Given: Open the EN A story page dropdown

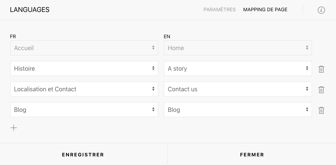Looking at the screenshot, I should 238,68.
